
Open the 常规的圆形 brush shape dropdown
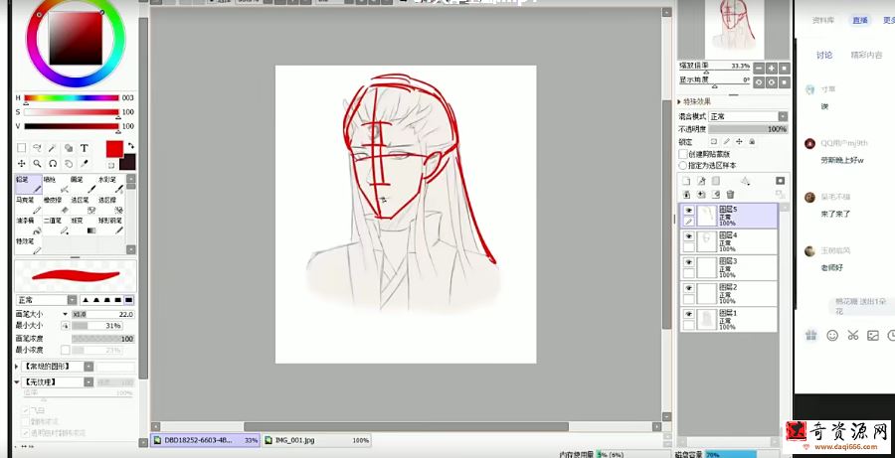click(89, 367)
